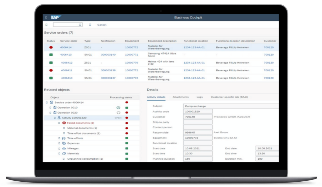This screenshot has width=322, height=187.
Task: Click Operation 0010 completed checkmark circle
Action: [118, 107]
